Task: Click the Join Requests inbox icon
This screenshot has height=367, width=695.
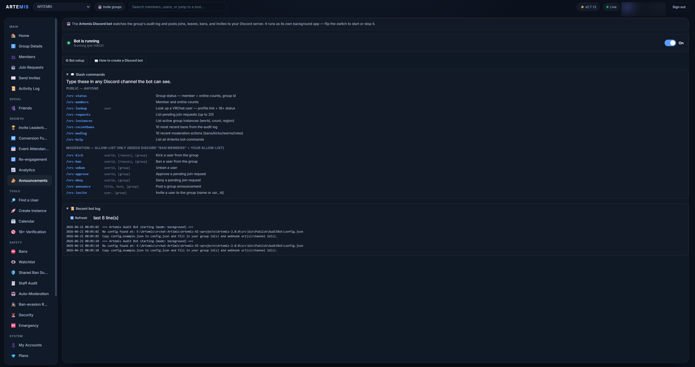Action: pyautogui.click(x=13, y=67)
